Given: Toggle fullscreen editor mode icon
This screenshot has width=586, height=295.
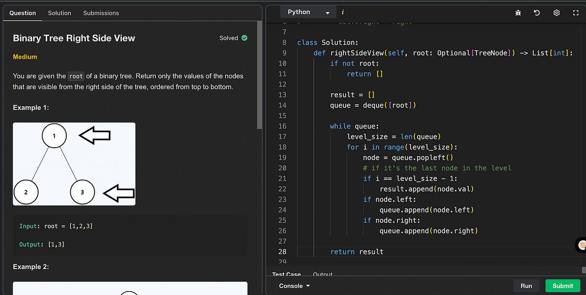Looking at the screenshot, I should tap(575, 13).
